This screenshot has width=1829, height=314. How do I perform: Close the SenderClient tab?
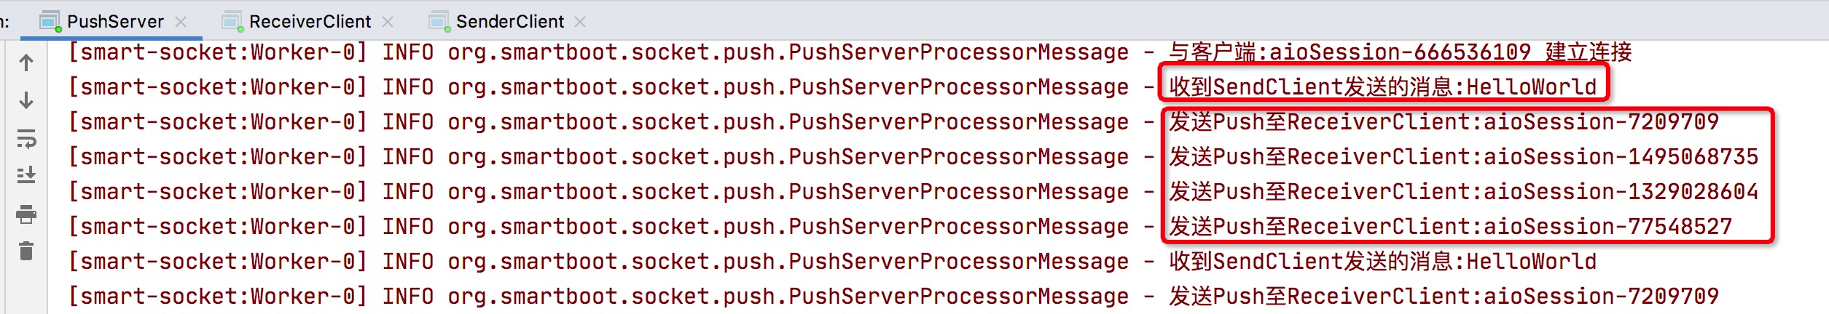[x=580, y=22]
